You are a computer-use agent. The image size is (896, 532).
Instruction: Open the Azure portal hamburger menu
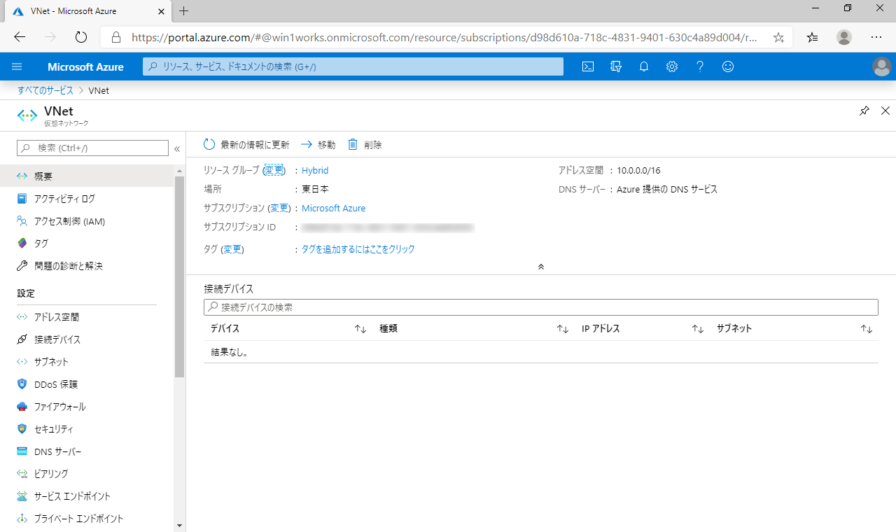(x=17, y=66)
